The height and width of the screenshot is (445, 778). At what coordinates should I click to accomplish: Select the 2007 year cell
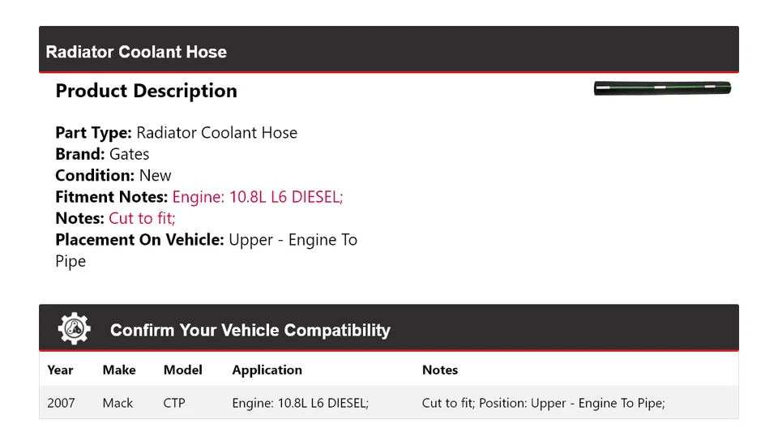pos(61,403)
